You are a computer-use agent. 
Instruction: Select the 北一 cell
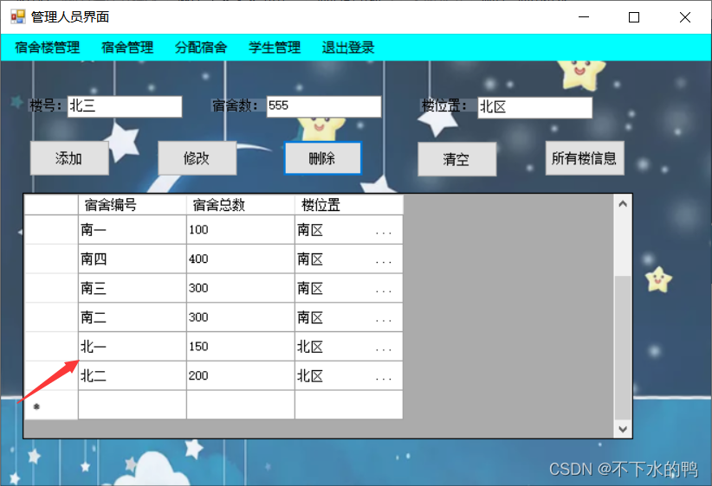[133, 347]
